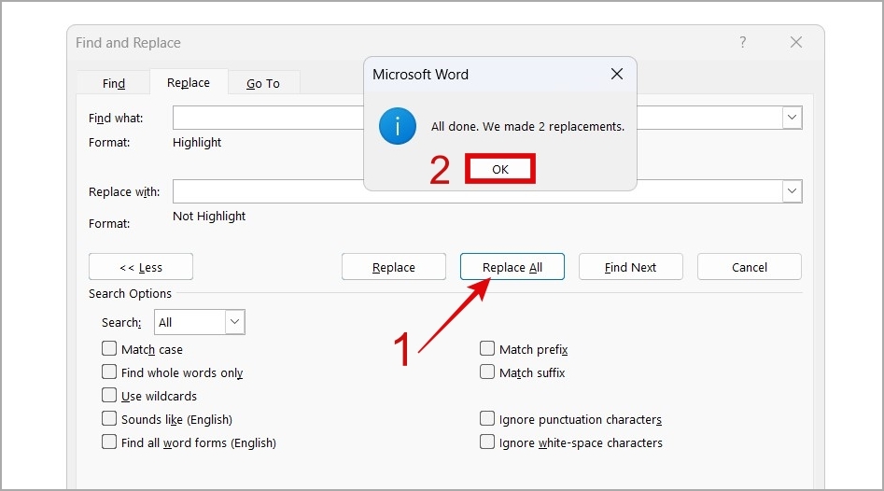
Task: Tick Ignore punctuation characters
Action: click(487, 418)
